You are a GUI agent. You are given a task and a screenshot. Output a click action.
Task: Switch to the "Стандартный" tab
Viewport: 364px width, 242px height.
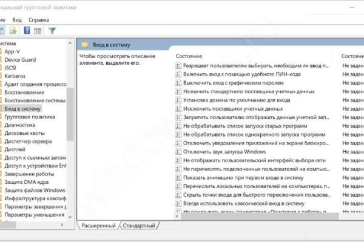pyautogui.click(x=138, y=226)
